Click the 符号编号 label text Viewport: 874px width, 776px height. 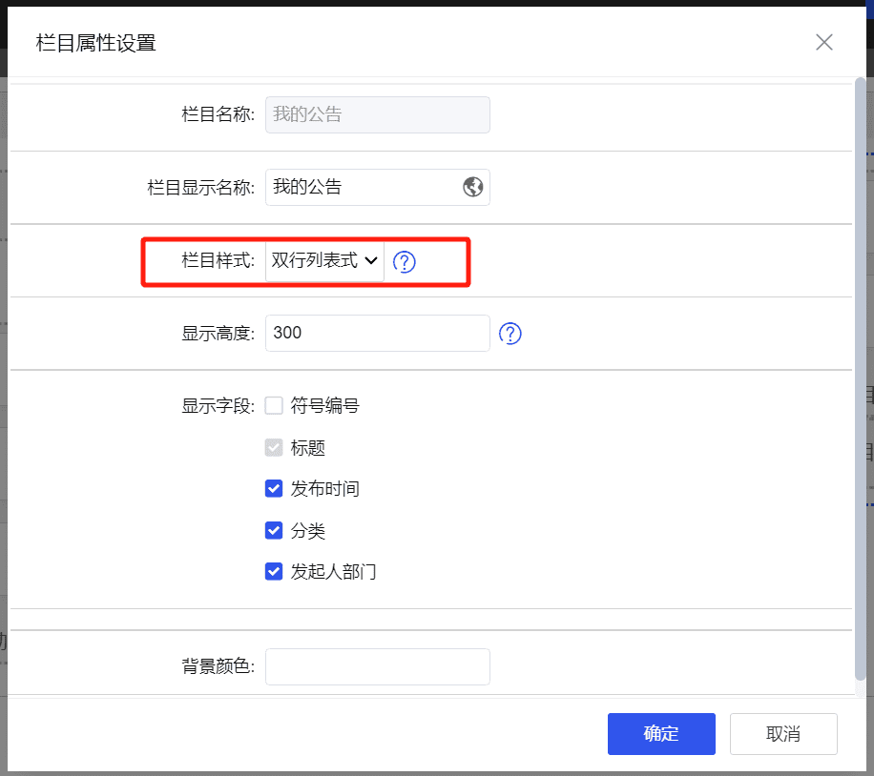pyautogui.click(x=325, y=405)
